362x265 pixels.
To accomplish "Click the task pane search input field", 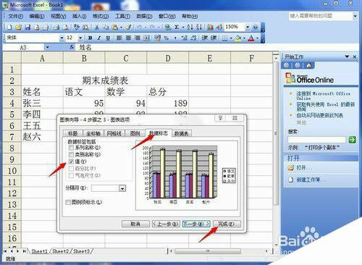I will (316, 140).
